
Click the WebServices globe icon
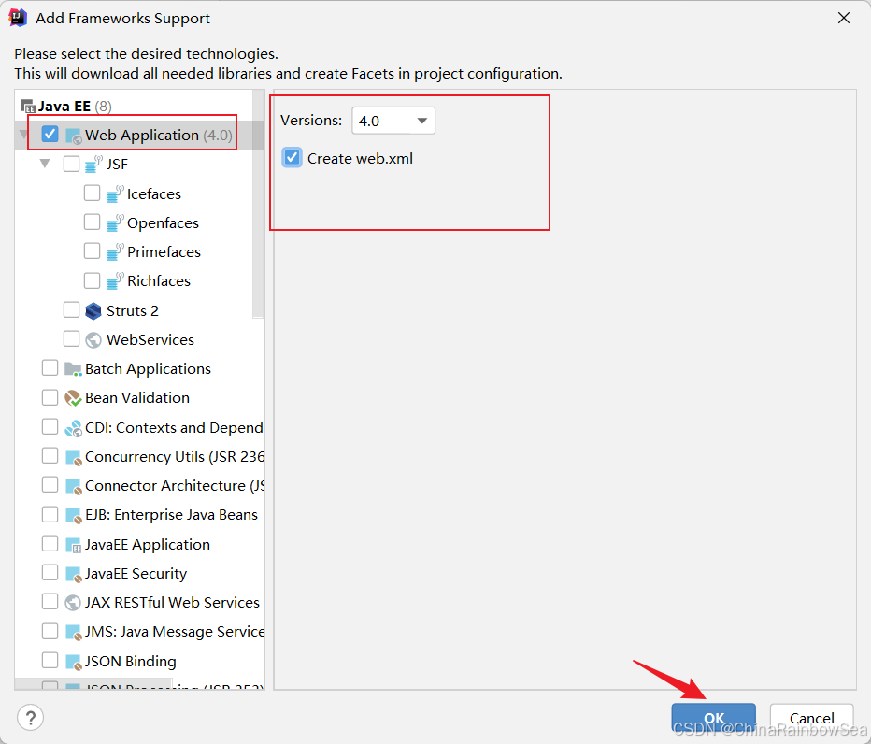click(93, 339)
